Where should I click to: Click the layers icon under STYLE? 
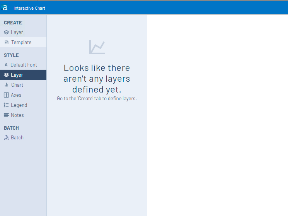click(6, 75)
